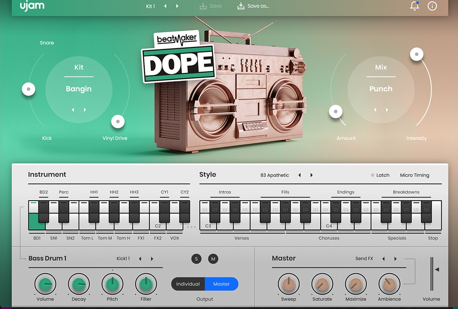This screenshot has height=309, width=458.
Task: Open the Kick1 1 sample selector
Action: pos(123,258)
